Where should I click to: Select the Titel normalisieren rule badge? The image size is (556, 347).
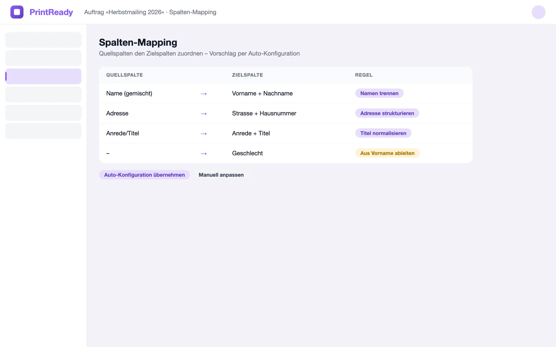click(x=383, y=133)
